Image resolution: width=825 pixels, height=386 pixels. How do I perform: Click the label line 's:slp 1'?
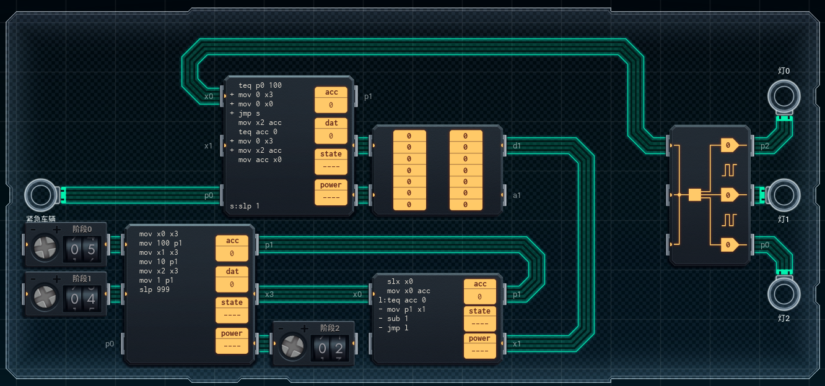(x=245, y=206)
